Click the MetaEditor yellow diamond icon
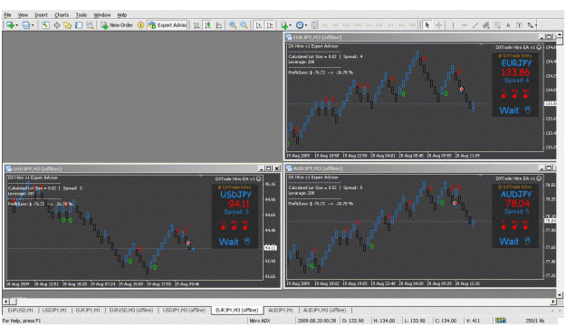566x326 pixels. click(x=140, y=25)
